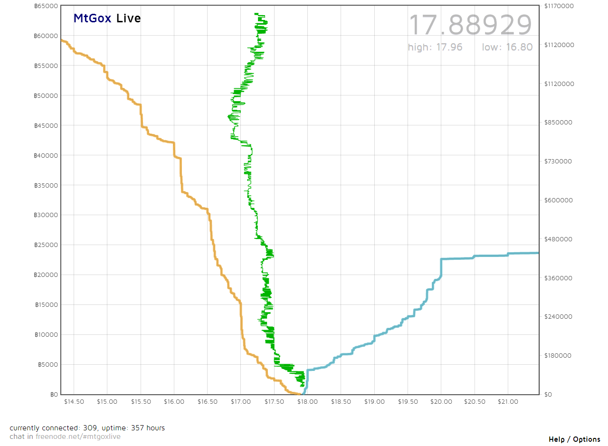This screenshot has height=446, width=608.
Task: Click the current price 17.88929
Action: point(470,25)
